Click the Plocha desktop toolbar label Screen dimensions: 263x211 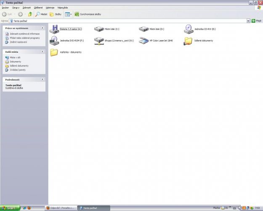point(216,208)
